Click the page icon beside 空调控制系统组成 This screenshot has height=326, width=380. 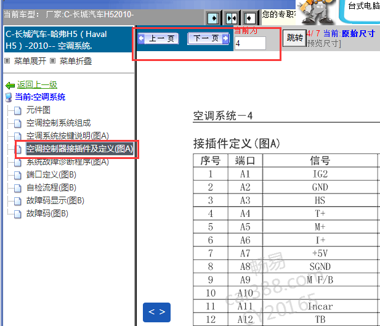(x=18, y=123)
